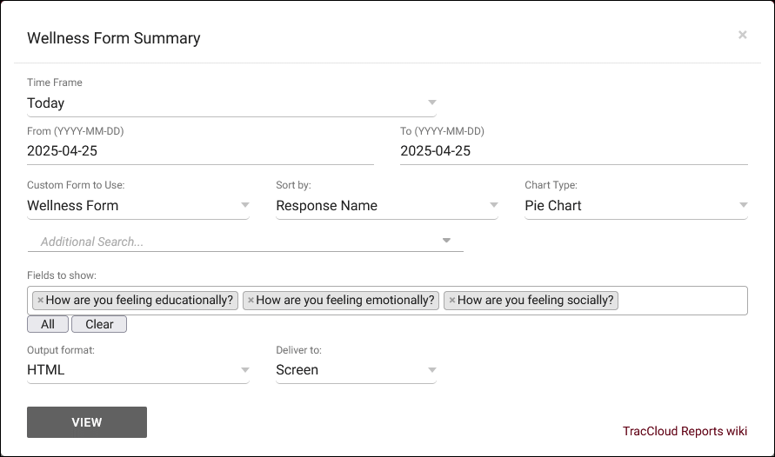Expand the Additional Search dropdown arrow
The width and height of the screenshot is (775, 457).
(x=446, y=241)
